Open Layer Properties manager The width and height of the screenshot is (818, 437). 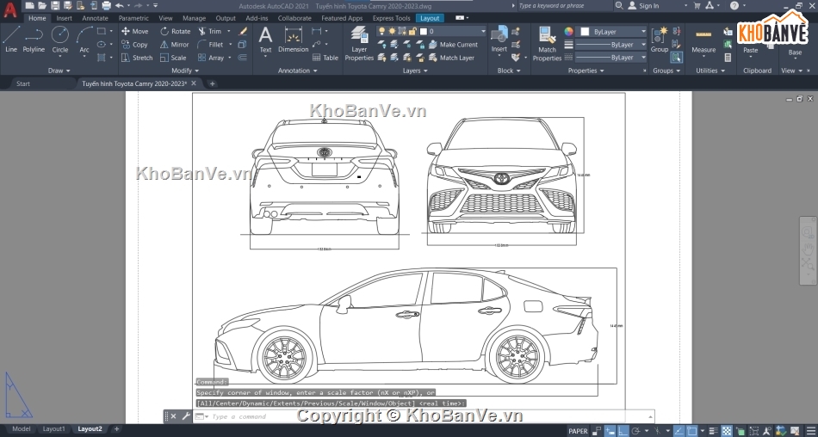tap(359, 43)
